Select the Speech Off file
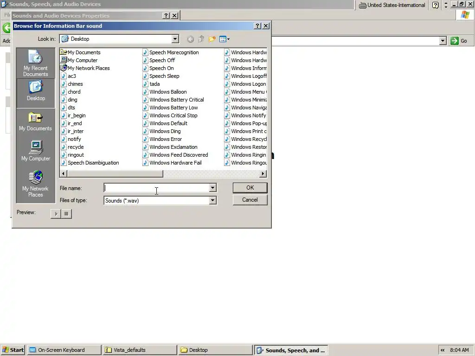The image size is (475, 356). tap(159, 60)
